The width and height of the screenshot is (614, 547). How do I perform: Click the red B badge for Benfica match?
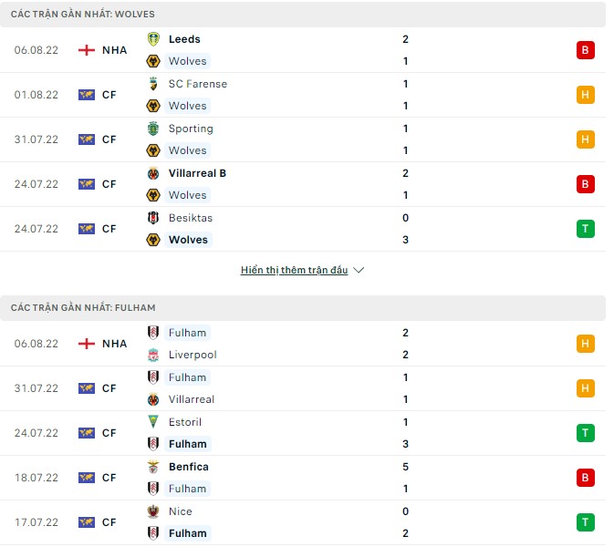coord(585,478)
